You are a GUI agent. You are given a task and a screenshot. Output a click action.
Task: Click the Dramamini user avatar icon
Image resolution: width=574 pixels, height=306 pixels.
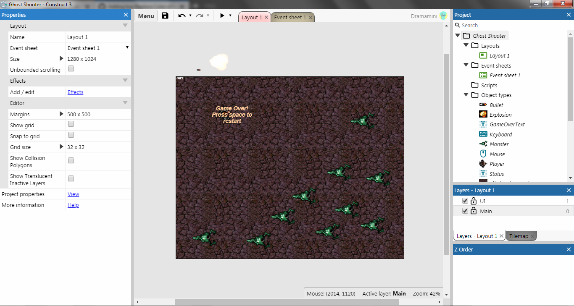pos(443,16)
